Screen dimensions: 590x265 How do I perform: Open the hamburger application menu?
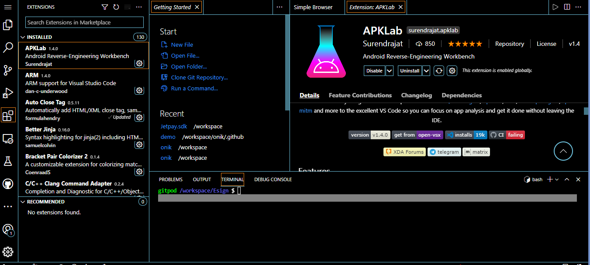pyautogui.click(x=8, y=7)
